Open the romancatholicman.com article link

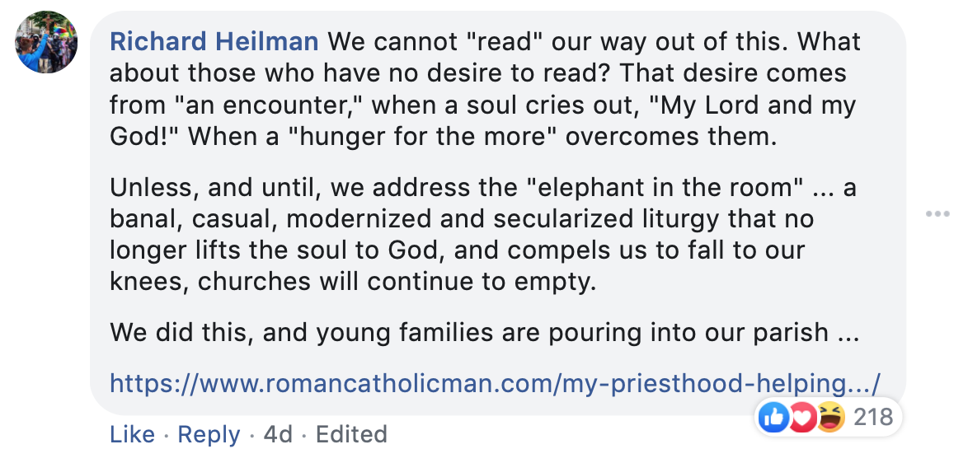[495, 383]
